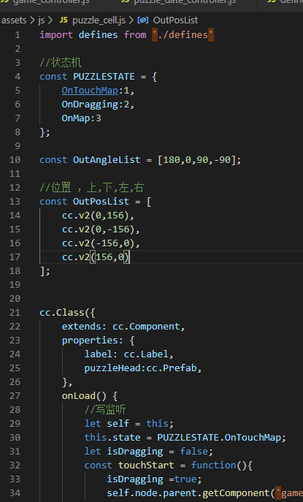Click line number 13 in gutter
Viewport: 303px width, 502px height.
[x=15, y=202]
